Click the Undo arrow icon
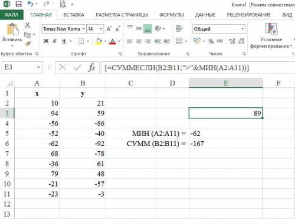295x219 pixels. (30, 4)
